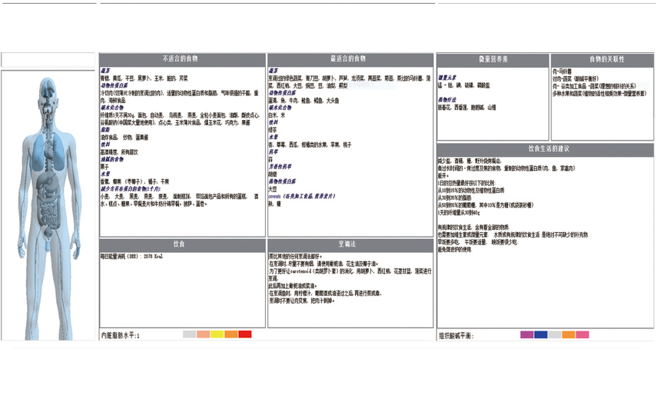The image size is (660, 399).
Task: Select the red visceral fat level swatch
Action: pyautogui.click(x=245, y=334)
